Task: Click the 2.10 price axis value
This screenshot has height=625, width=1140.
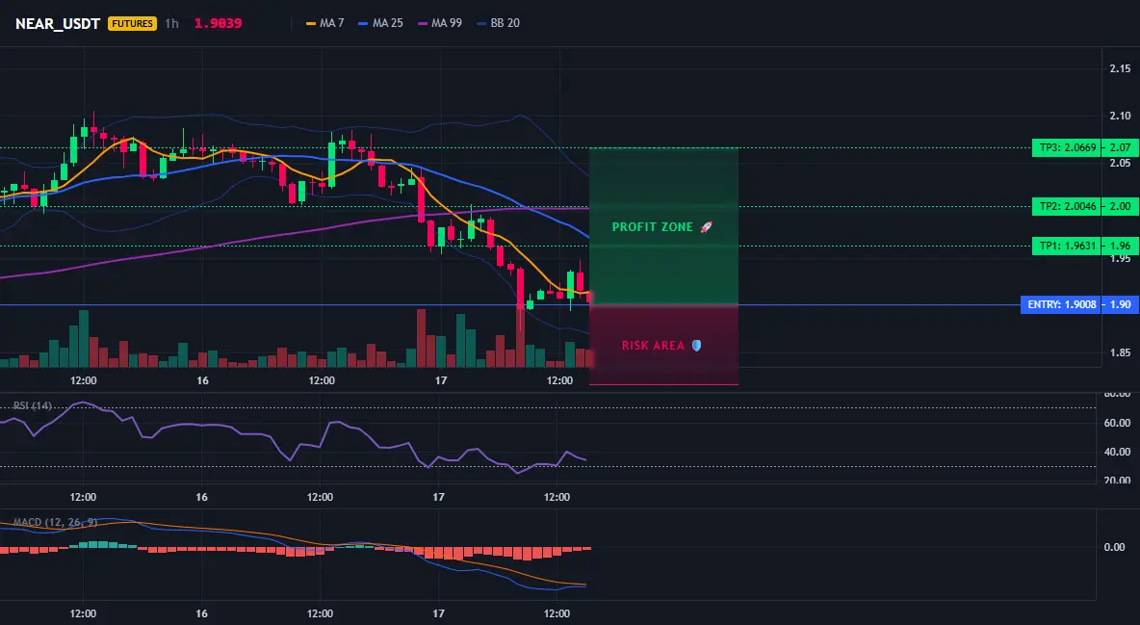Action: 1120,117
